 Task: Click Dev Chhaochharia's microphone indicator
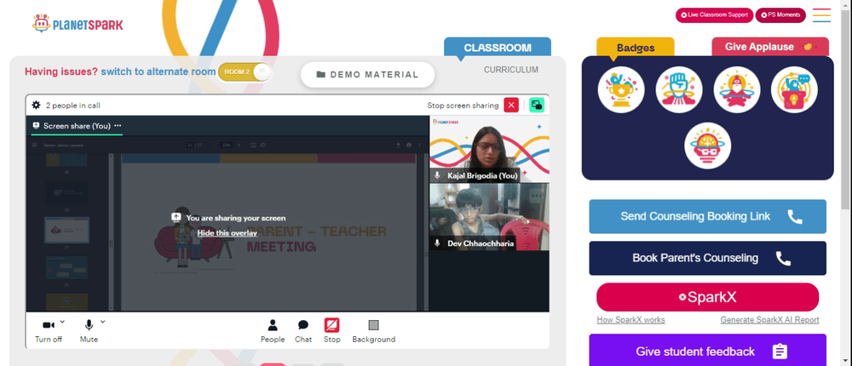pos(437,243)
